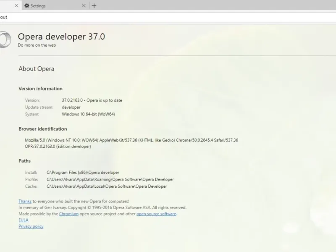Click the 'Profile:' label
Viewport: 336px width, 252px height.
point(31,179)
